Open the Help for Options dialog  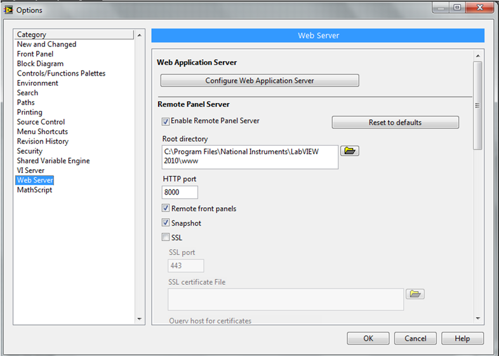[x=462, y=338]
